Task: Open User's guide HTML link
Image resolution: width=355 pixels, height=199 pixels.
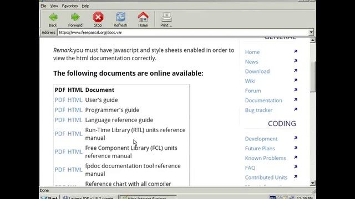Action: (75, 100)
